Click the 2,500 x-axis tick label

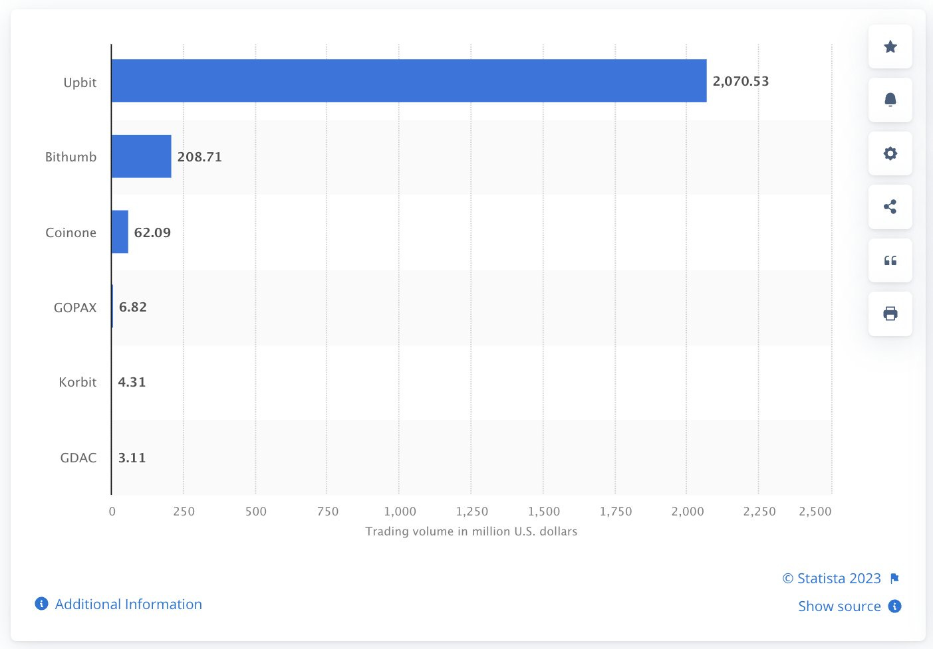pos(815,511)
